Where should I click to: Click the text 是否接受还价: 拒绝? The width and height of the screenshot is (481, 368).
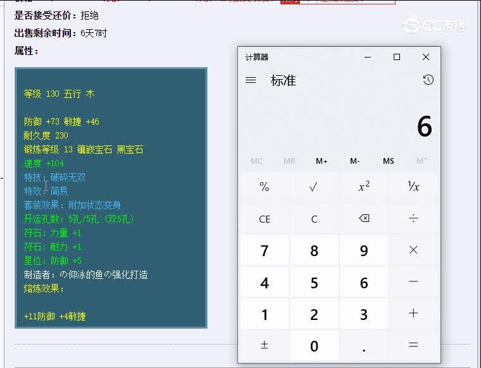56,15
